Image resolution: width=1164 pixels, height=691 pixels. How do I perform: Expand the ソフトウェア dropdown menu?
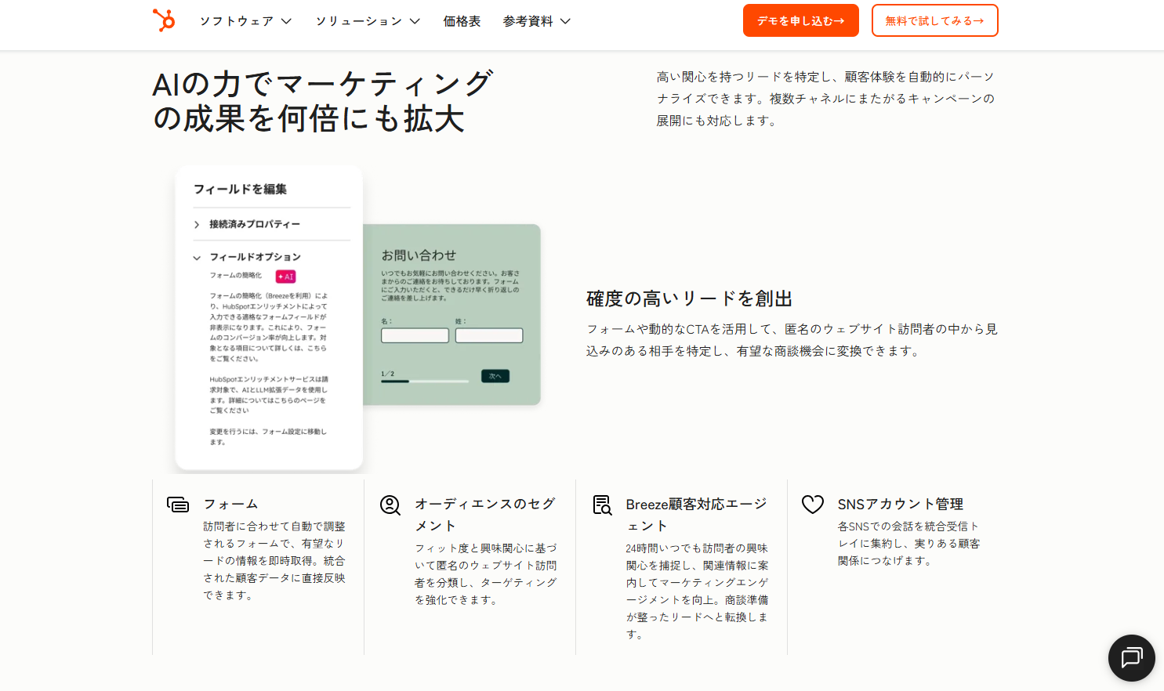point(245,21)
